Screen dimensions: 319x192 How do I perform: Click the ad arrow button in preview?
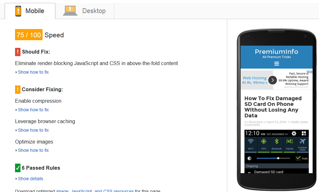(x=272, y=80)
